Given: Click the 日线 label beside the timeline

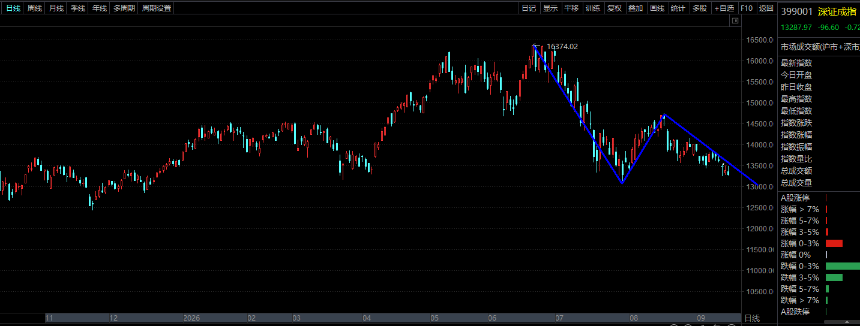Looking at the screenshot, I should pyautogui.click(x=752, y=318).
